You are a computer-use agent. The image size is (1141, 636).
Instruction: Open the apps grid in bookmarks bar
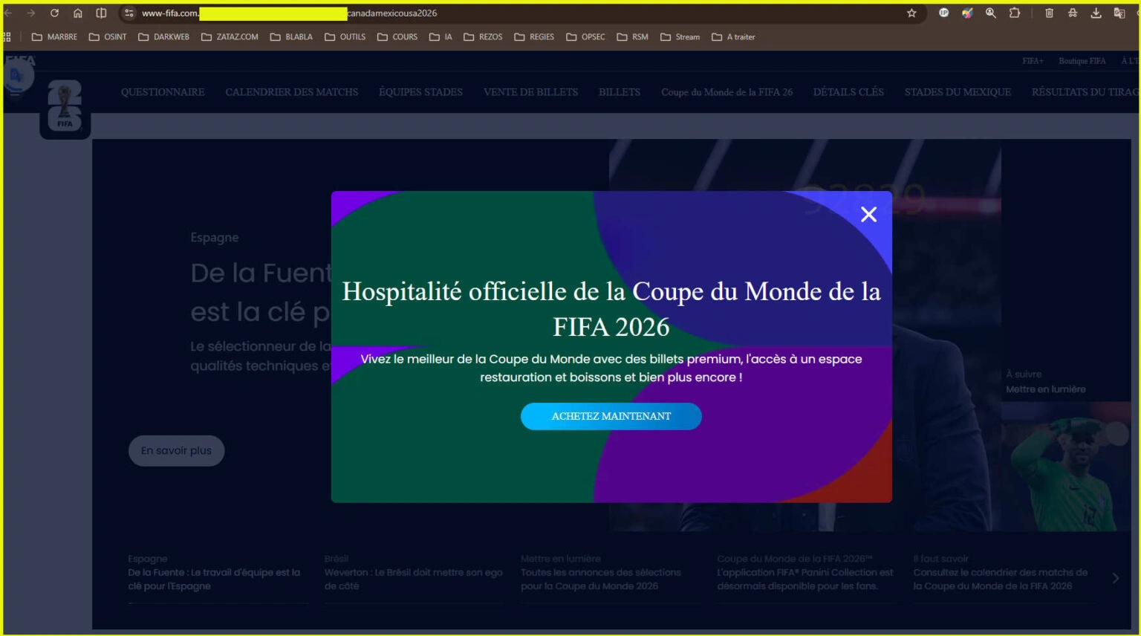pos(7,37)
